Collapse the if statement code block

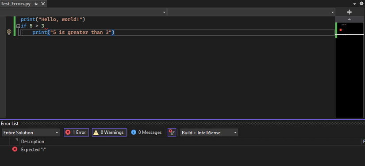point(18,26)
